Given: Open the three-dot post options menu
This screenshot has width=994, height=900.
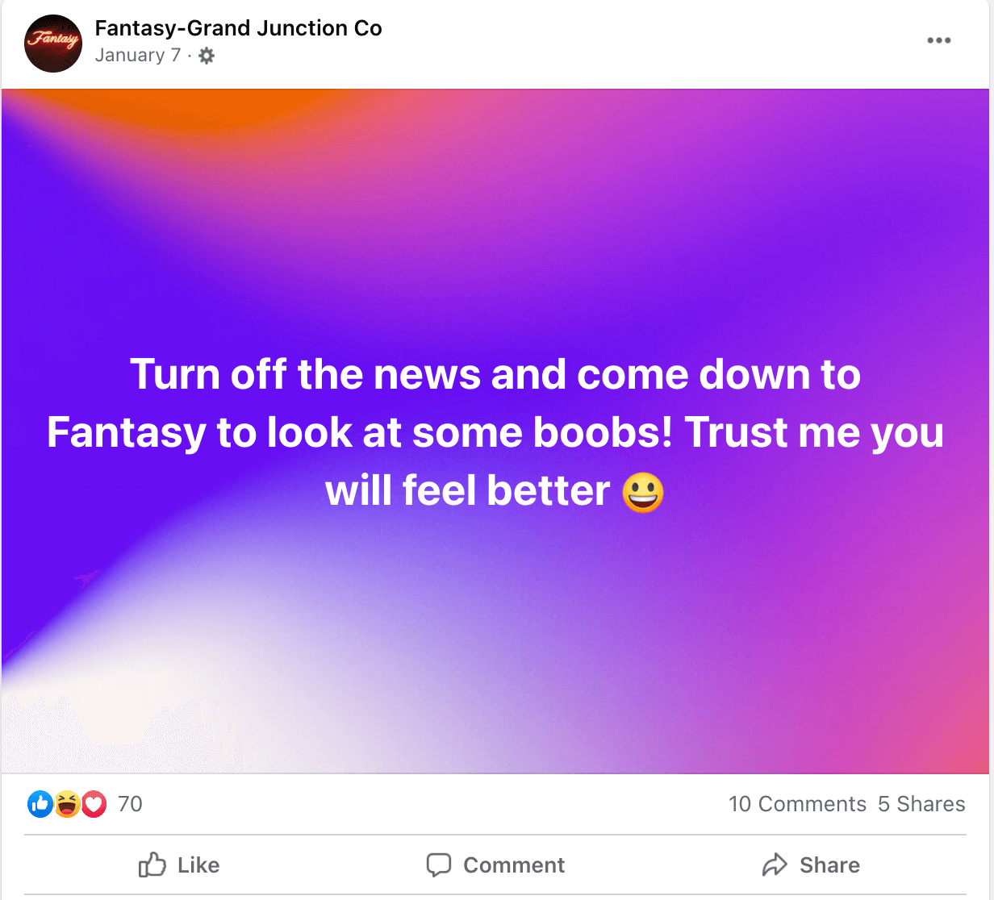Looking at the screenshot, I should tap(938, 40).
